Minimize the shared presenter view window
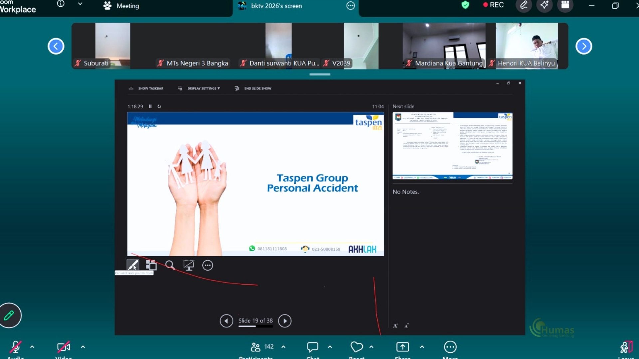Viewport: 639px width, 359px height. (x=498, y=83)
